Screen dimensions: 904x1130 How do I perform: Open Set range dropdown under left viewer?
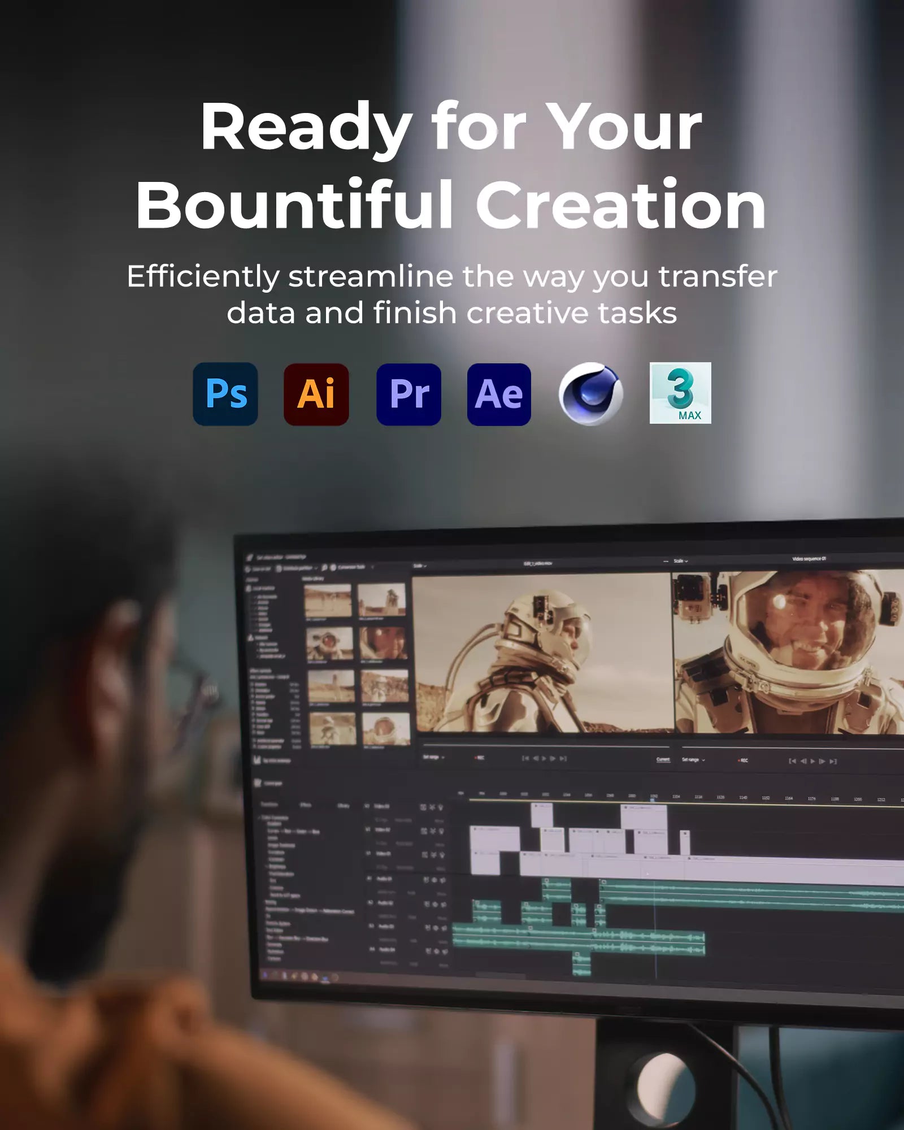click(x=434, y=757)
